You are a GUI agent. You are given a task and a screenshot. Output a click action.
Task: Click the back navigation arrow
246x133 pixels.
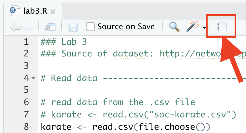[x=15, y=27]
